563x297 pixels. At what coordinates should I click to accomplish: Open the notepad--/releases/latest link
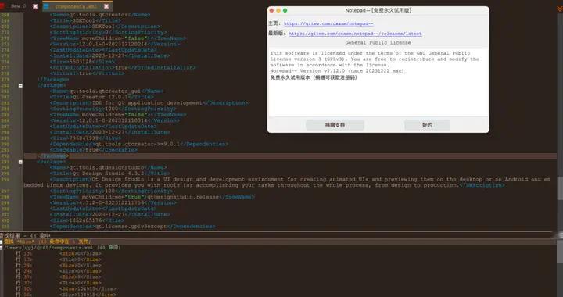click(x=355, y=34)
